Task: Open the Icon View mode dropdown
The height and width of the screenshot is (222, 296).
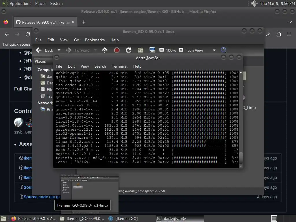Action: [201, 50]
